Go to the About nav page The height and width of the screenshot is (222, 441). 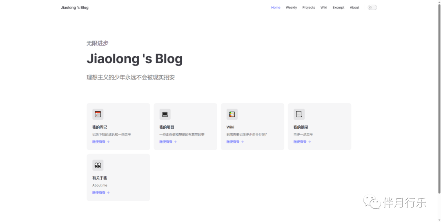pos(354,8)
